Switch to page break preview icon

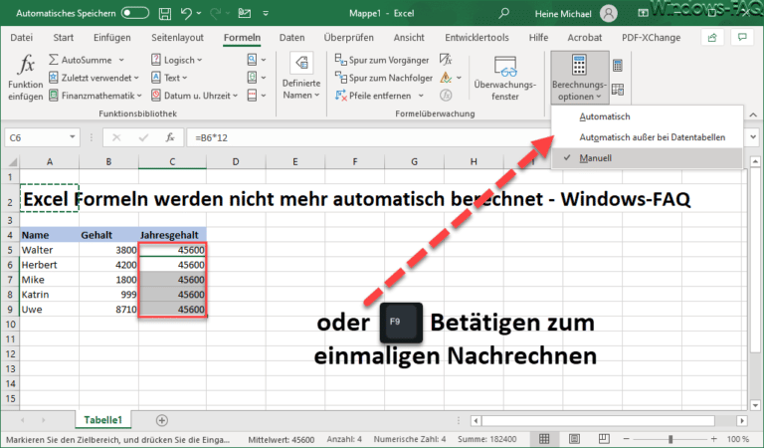coord(604,439)
